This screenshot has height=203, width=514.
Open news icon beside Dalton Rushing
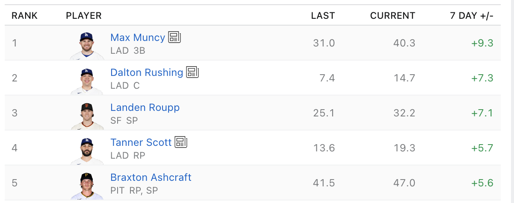point(192,72)
